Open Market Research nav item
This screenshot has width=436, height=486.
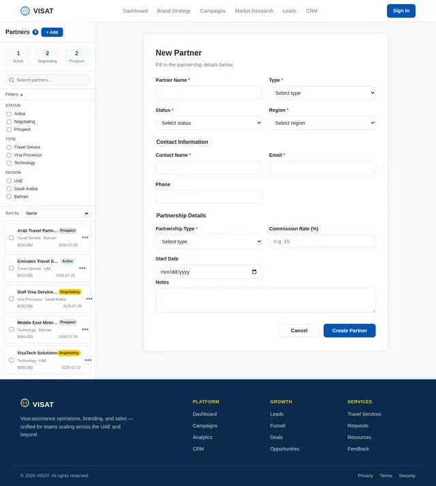coord(254,11)
